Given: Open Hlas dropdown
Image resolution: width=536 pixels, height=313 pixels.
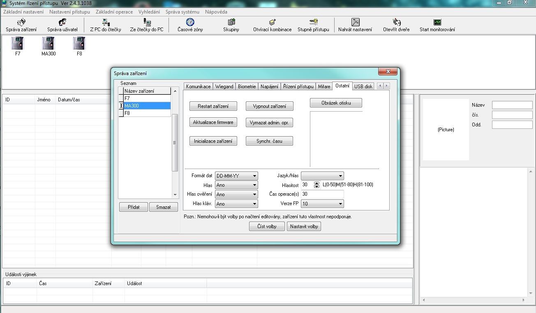Looking at the screenshot, I should 236,185.
